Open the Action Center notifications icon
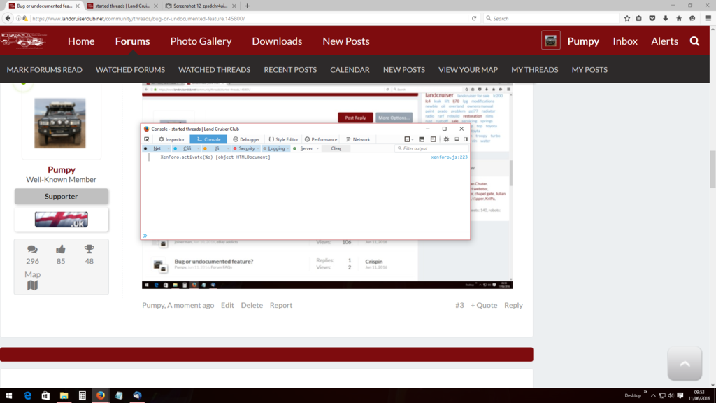The image size is (716, 403). coord(680,396)
